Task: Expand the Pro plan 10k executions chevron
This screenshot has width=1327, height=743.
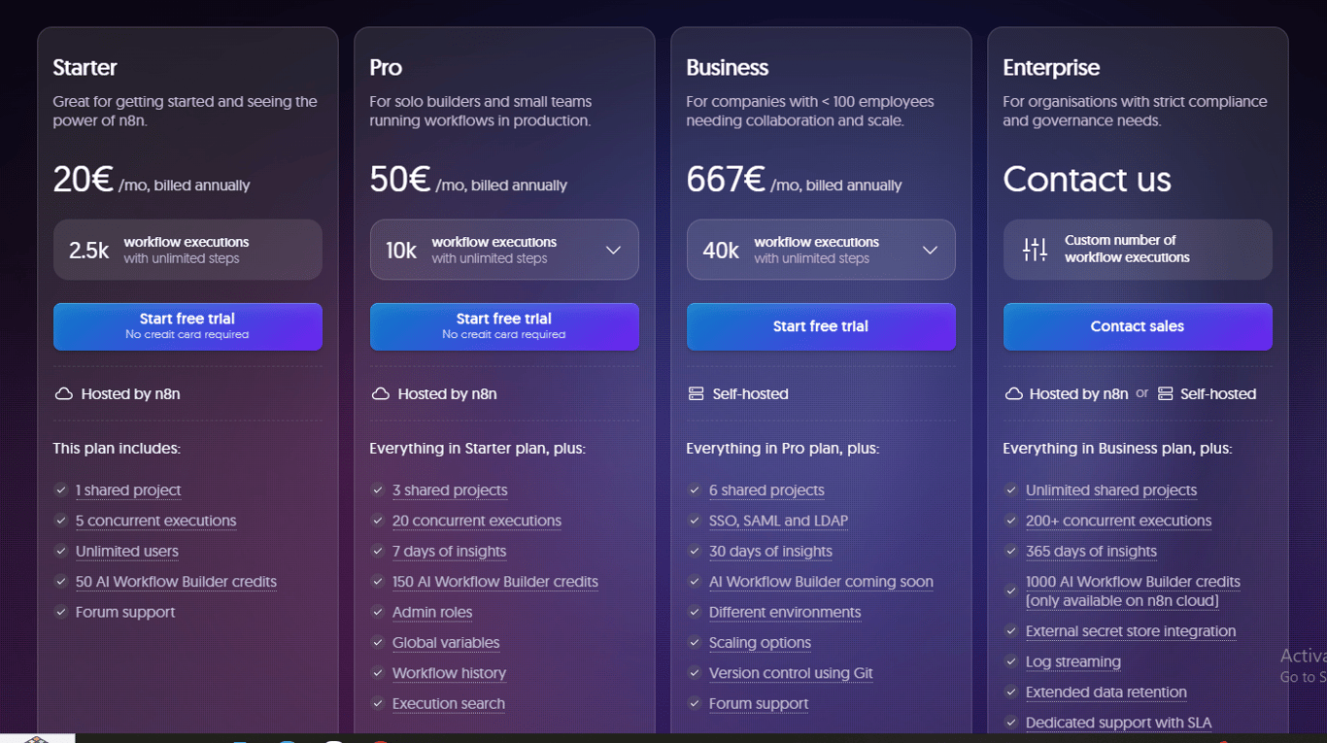Action: [613, 250]
